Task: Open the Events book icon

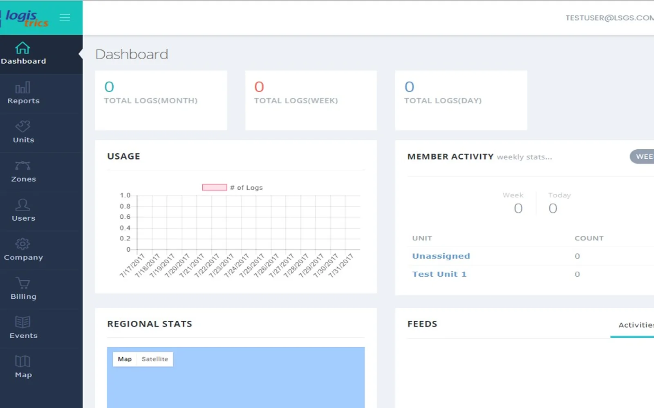Action: tap(22, 322)
